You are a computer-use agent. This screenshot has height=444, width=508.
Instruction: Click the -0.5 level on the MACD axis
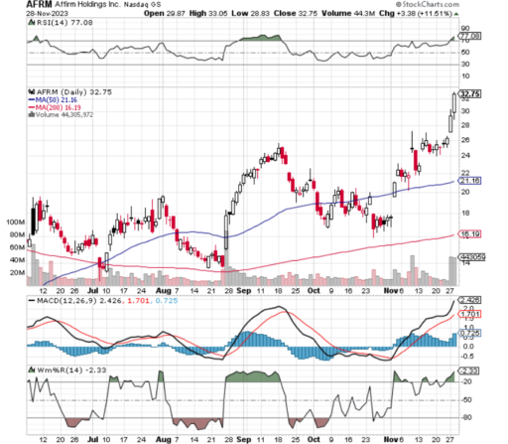(x=467, y=357)
